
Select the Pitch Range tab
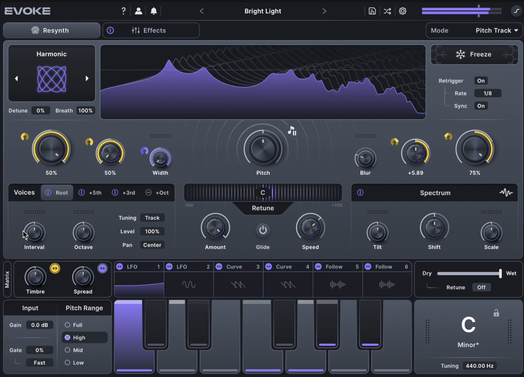84,308
